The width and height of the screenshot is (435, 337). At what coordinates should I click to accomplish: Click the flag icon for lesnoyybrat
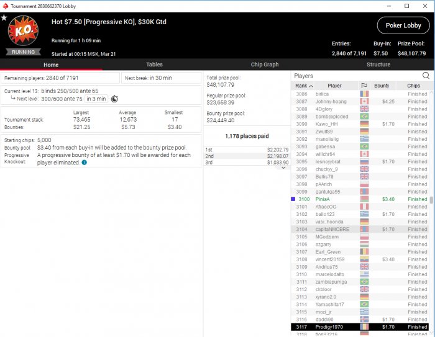click(364, 161)
